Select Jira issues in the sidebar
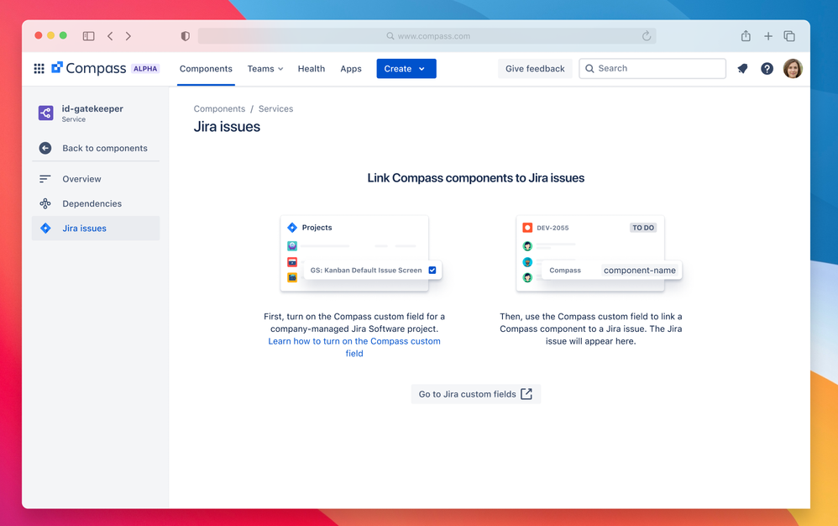Viewport: 838px width, 526px height. tap(96, 229)
